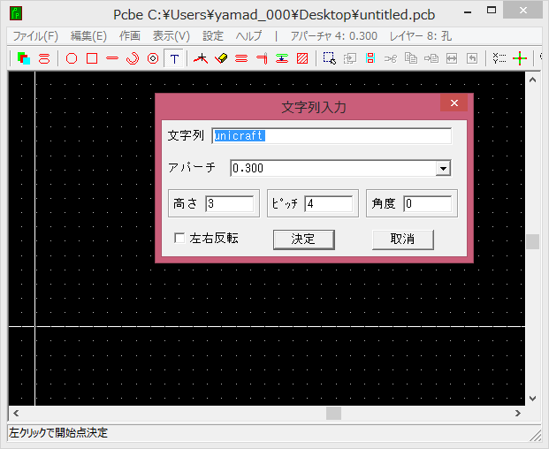Open the 設定 menu
549x449 pixels.
coord(213,36)
